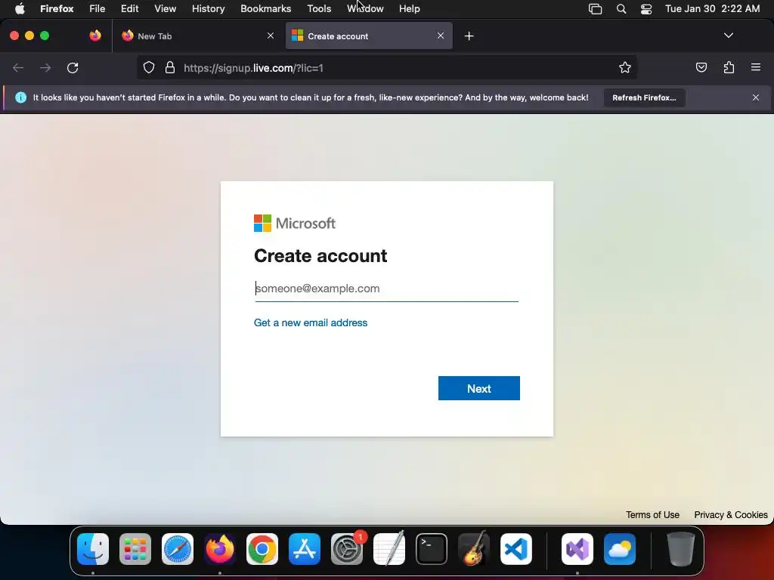774x580 pixels.
Task: Open GarageBand from the Dock
Action: coord(474,549)
